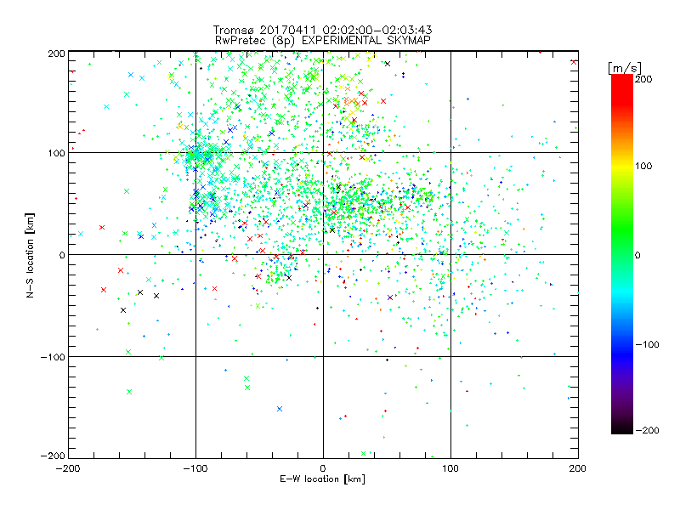
Task: Click the x-axis tick label "200"
Action: 578,468
